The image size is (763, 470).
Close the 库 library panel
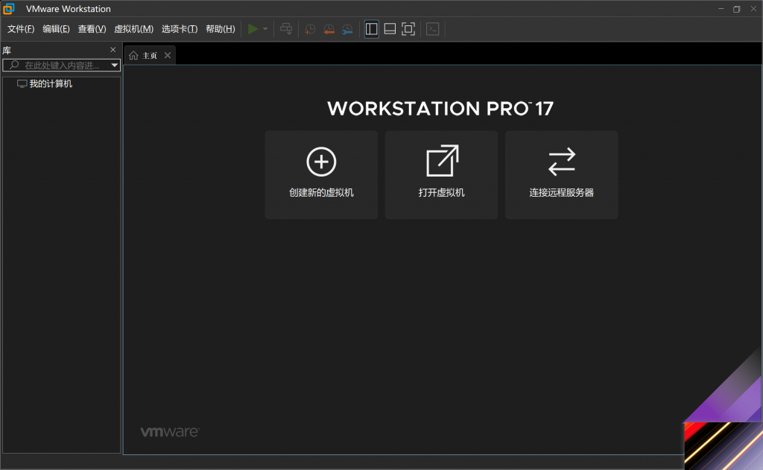coord(113,50)
